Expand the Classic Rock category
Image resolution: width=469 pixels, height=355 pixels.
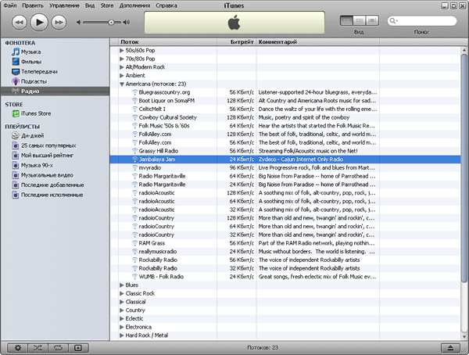[122, 293]
